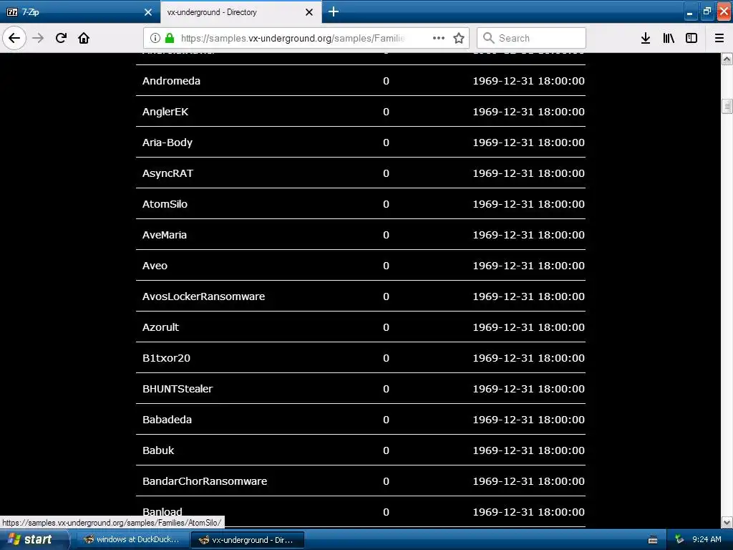733x550 pixels.
Task: Open the Babadeda folder link
Action: (x=168, y=420)
